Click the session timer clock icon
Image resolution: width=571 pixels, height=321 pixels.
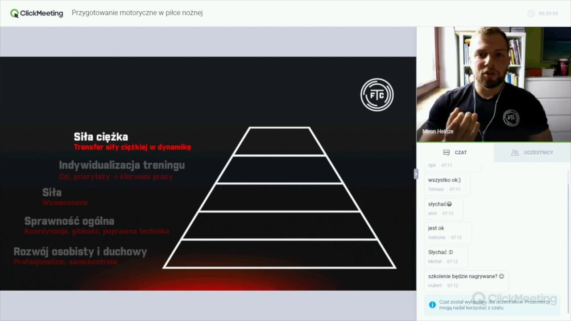click(531, 13)
